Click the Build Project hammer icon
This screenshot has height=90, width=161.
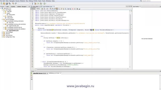tap(32, 3)
